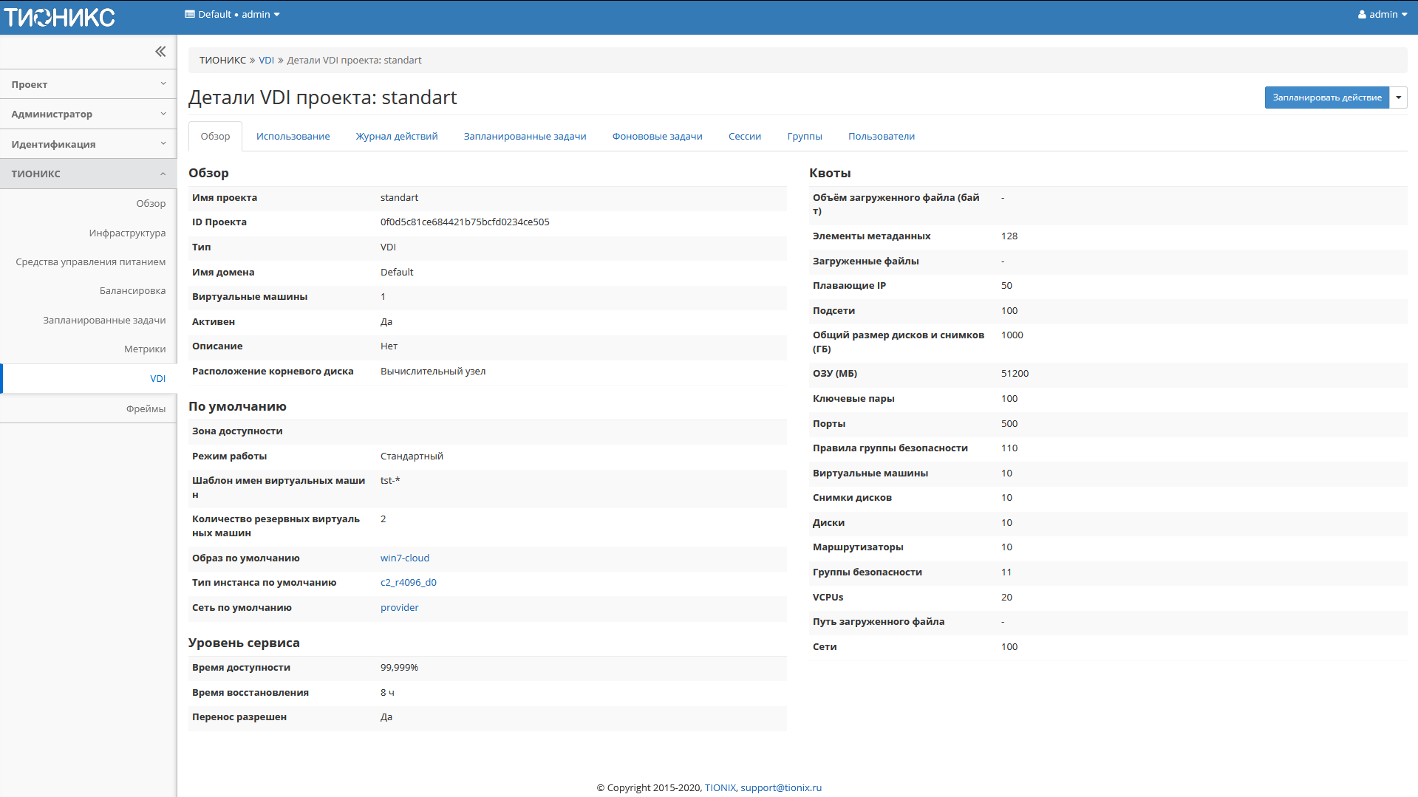Select the Обзор tab
1418x797 pixels.
tap(215, 136)
